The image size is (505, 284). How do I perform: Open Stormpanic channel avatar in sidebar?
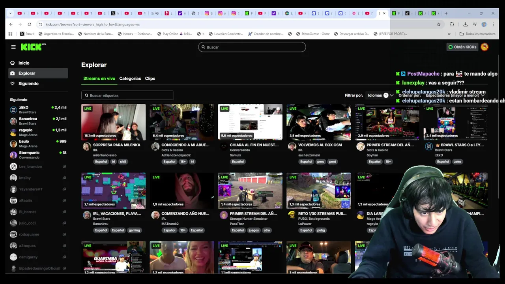13,155
